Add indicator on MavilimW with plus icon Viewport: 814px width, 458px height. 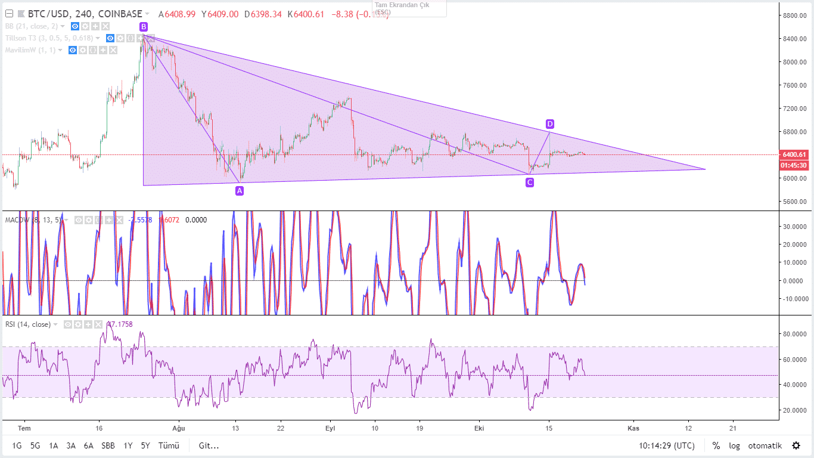[x=103, y=50]
